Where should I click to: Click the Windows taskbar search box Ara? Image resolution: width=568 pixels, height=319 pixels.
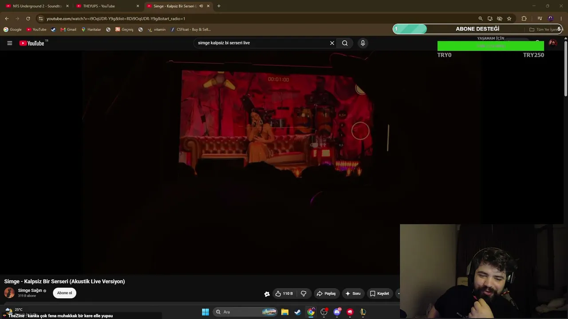point(245,312)
